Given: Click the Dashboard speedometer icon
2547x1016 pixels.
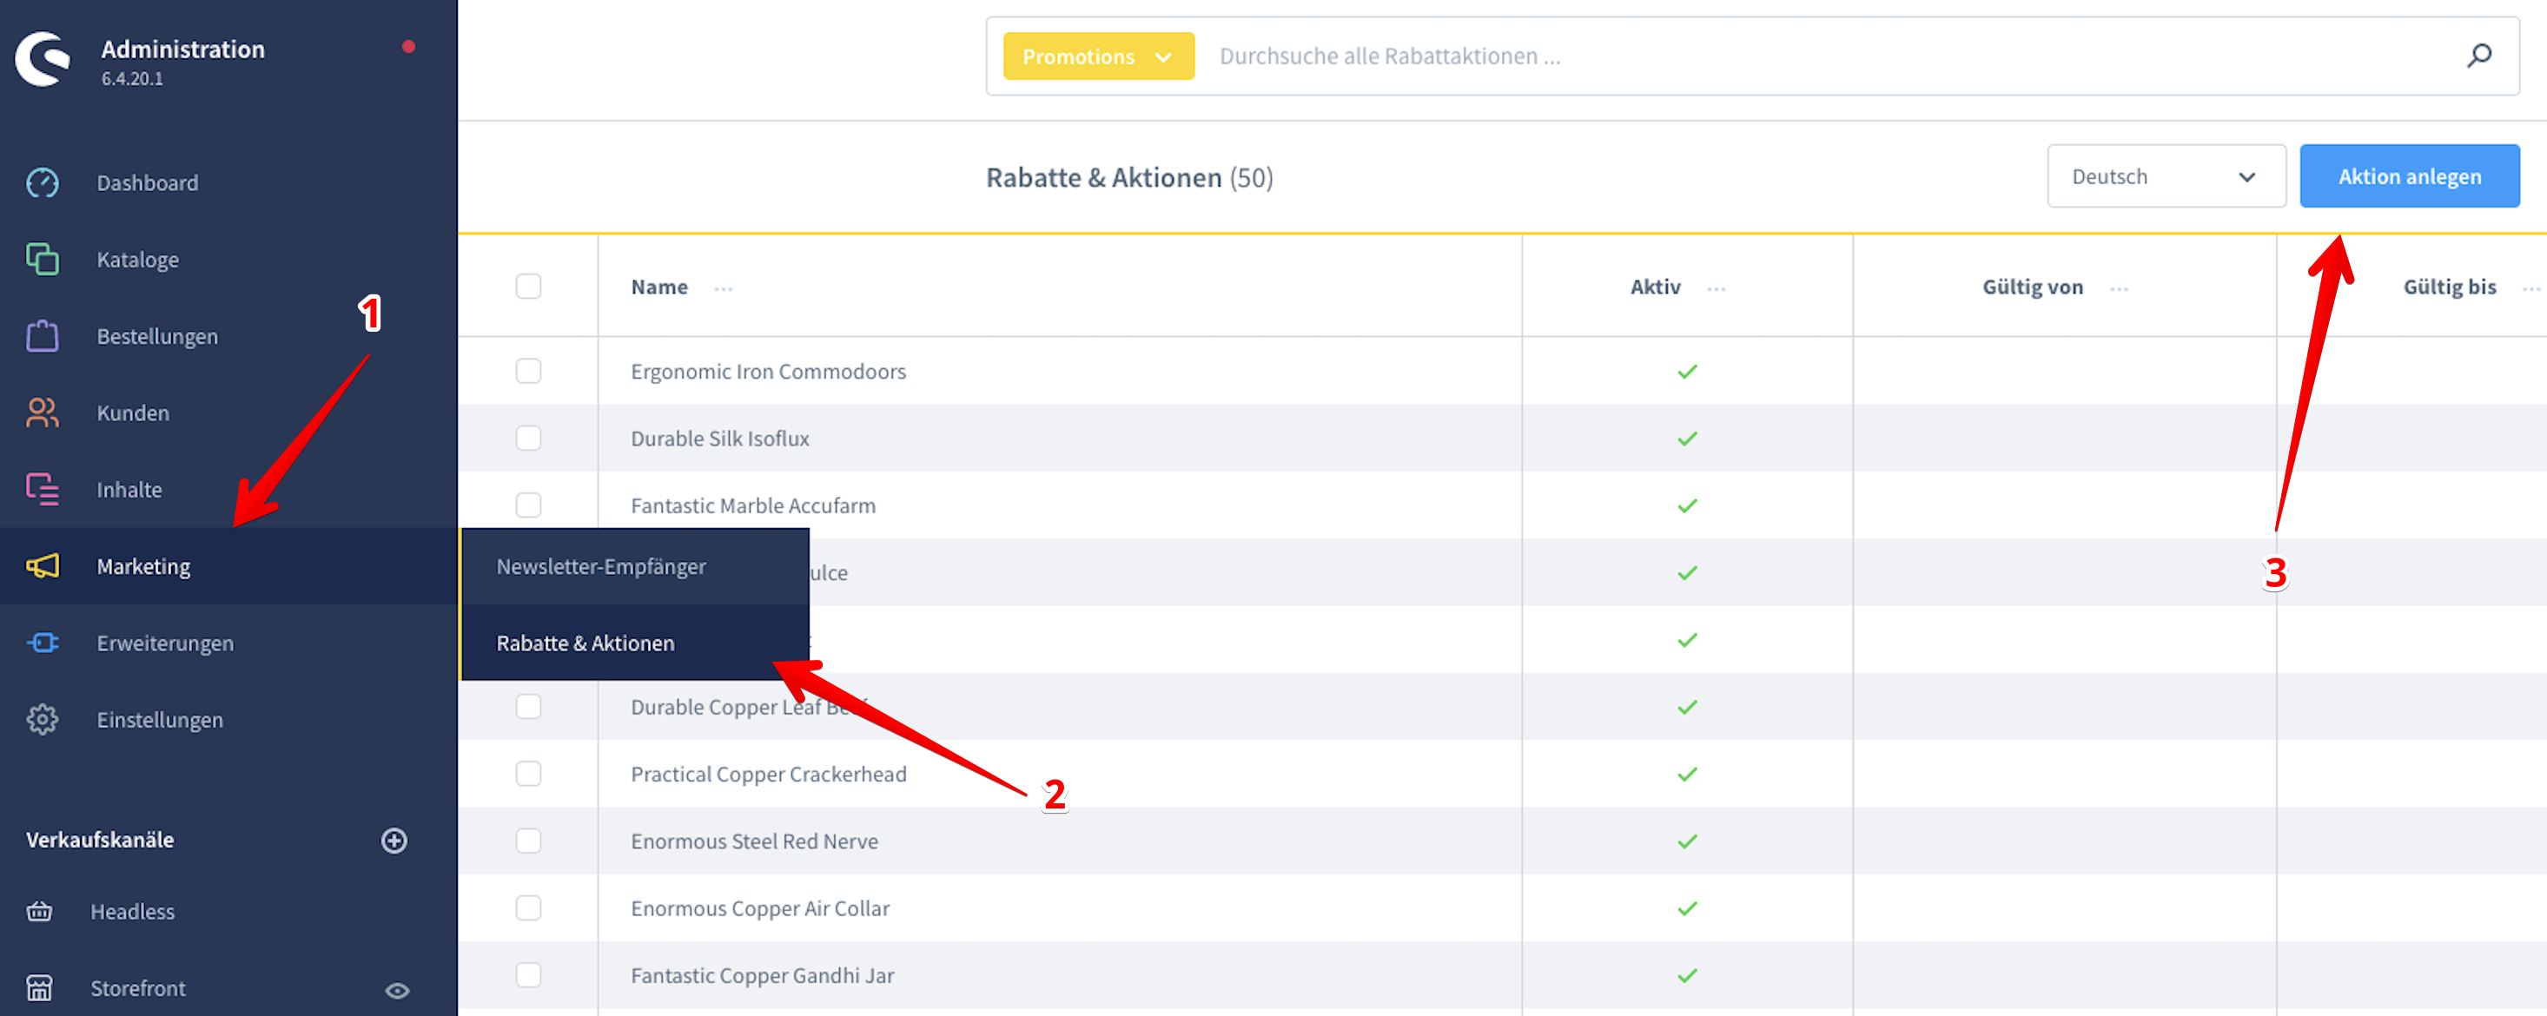Looking at the screenshot, I should pos(43,183).
